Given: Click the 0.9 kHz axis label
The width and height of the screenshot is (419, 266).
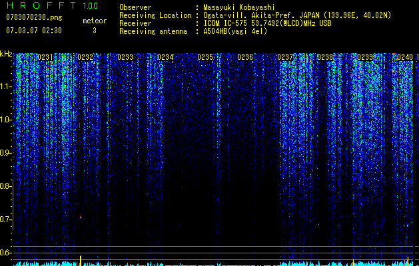Looking at the screenshot, I should [5, 153].
